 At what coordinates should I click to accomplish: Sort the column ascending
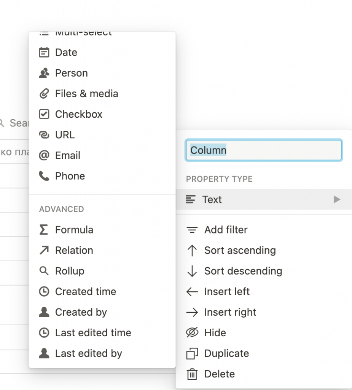240,250
